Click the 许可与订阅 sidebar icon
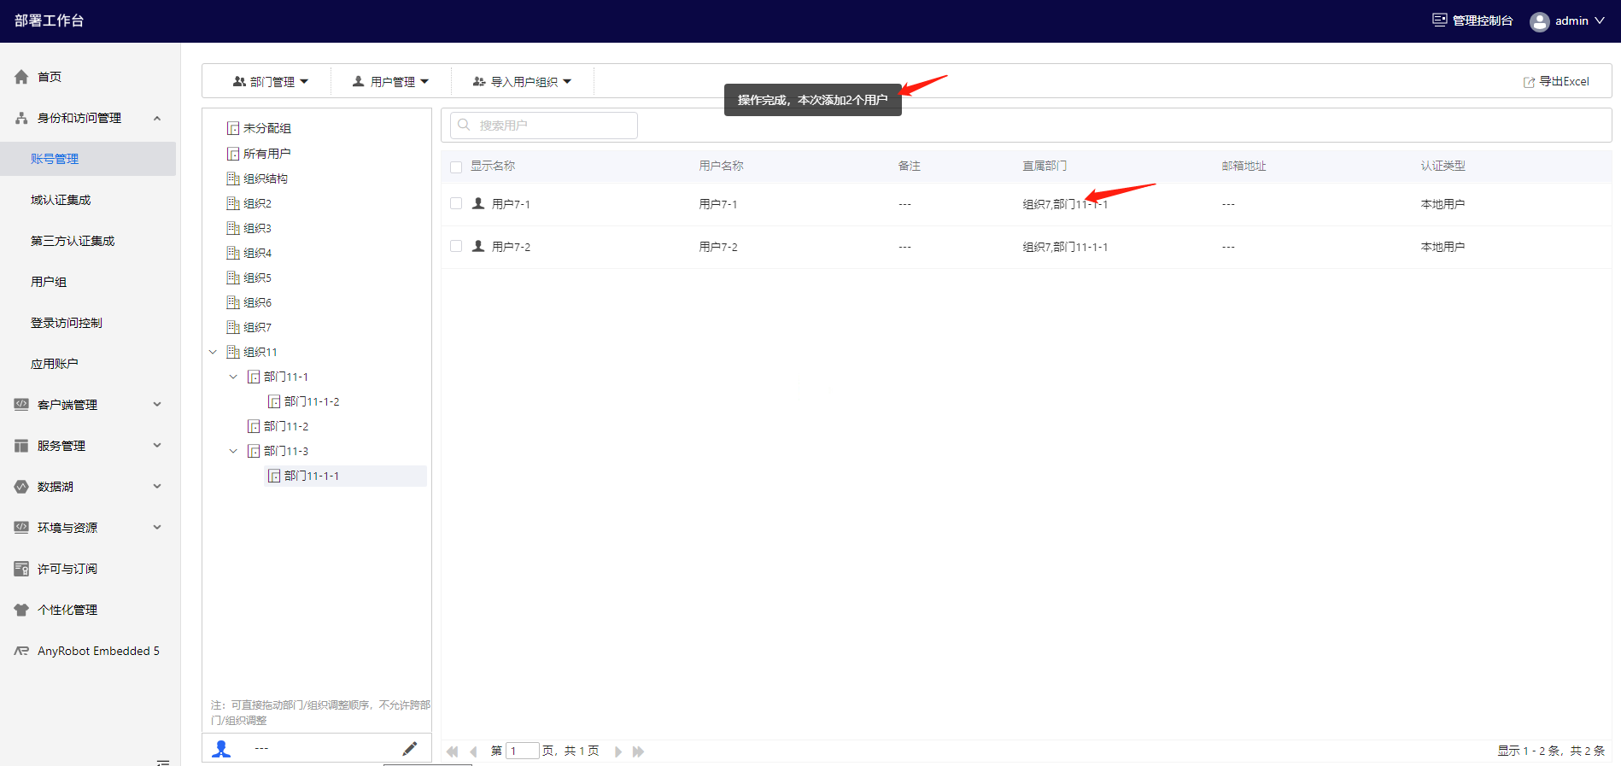 (x=21, y=569)
